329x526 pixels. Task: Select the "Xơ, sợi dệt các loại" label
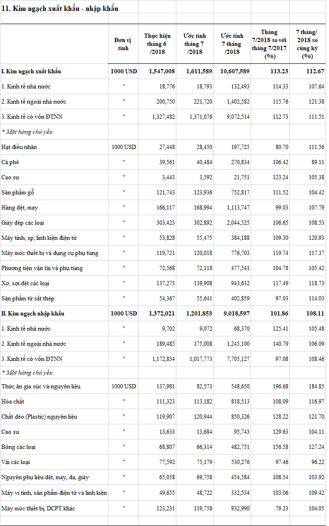coord(26,283)
